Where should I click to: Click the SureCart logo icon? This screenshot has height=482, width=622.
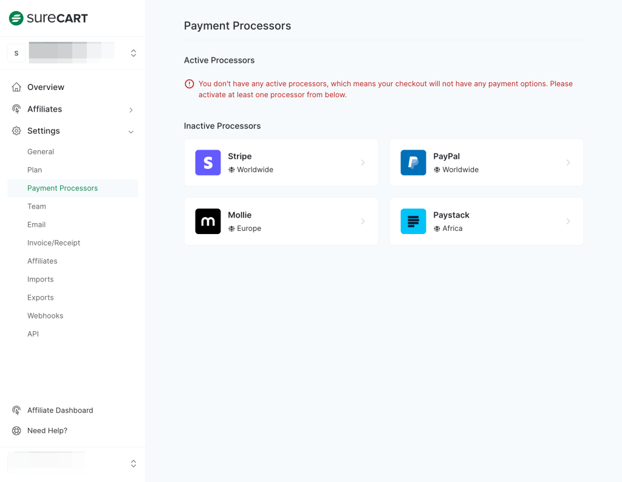click(15, 18)
